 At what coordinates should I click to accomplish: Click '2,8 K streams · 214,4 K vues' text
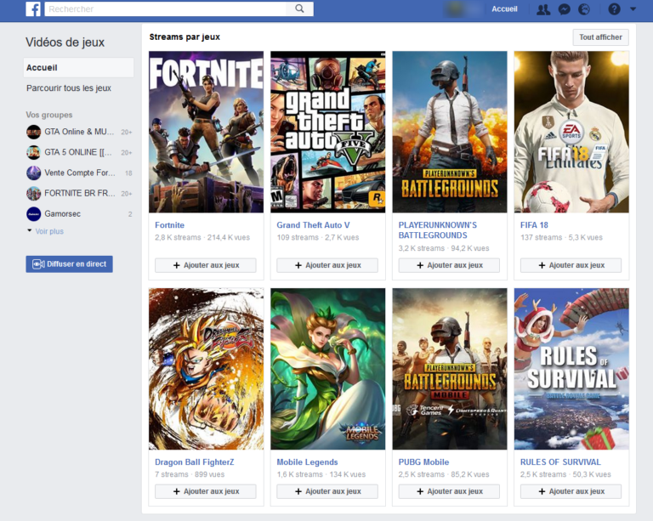[x=202, y=238]
